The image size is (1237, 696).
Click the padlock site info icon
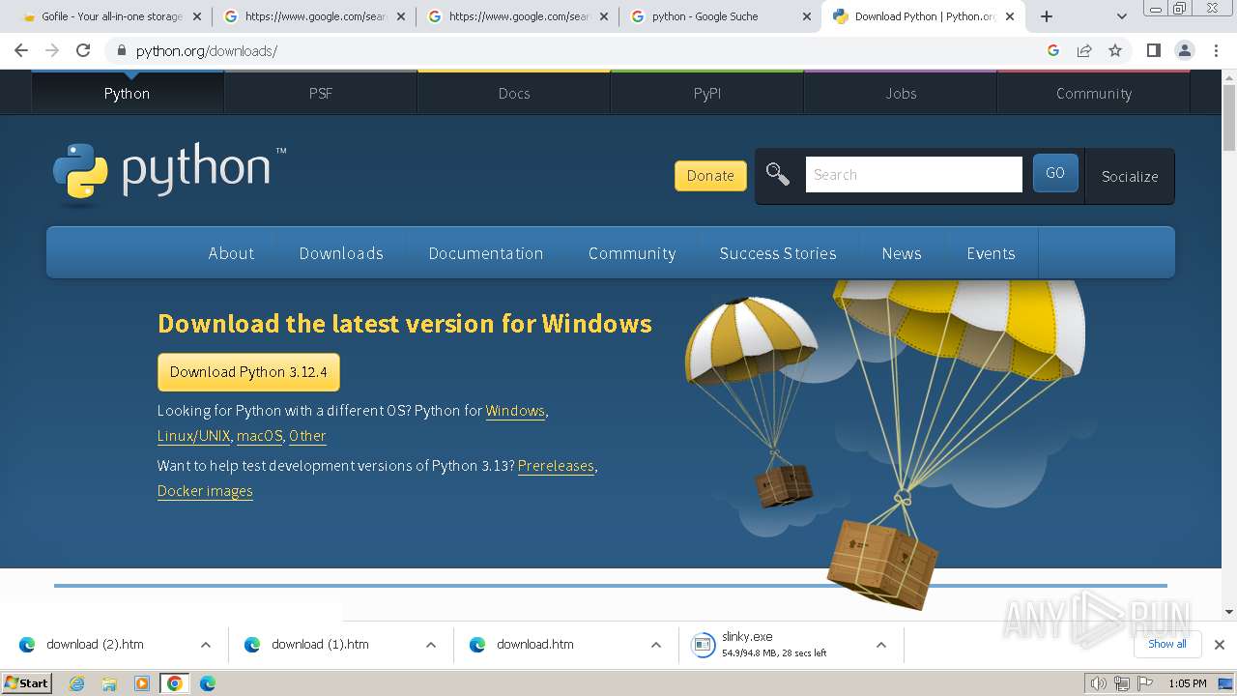point(121,50)
